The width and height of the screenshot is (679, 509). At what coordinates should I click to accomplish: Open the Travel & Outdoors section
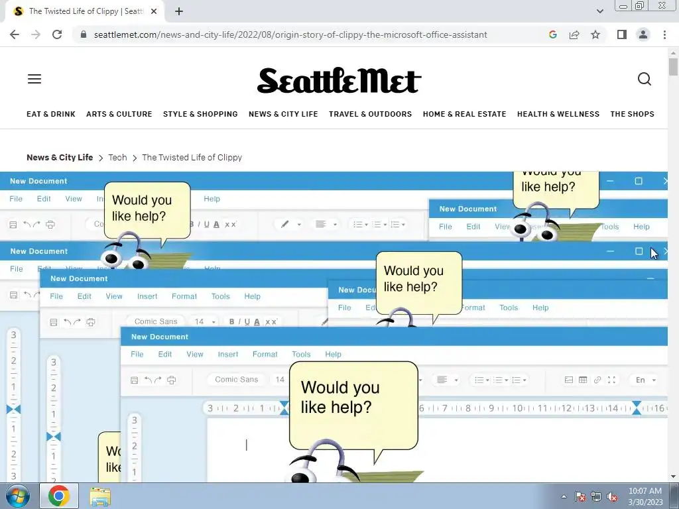[x=370, y=114]
